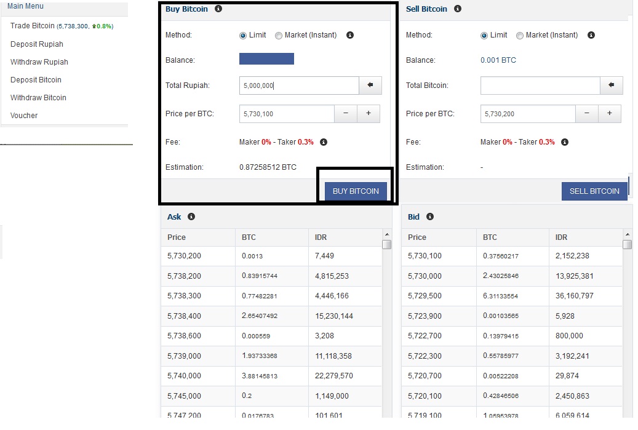Click info icon next to Sell method options
The height and width of the screenshot is (430, 638).
(591, 35)
